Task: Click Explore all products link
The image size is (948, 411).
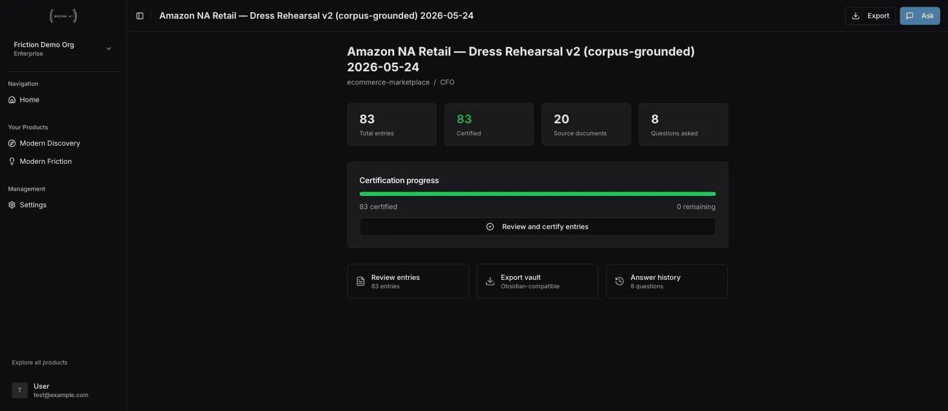Action: click(x=40, y=363)
